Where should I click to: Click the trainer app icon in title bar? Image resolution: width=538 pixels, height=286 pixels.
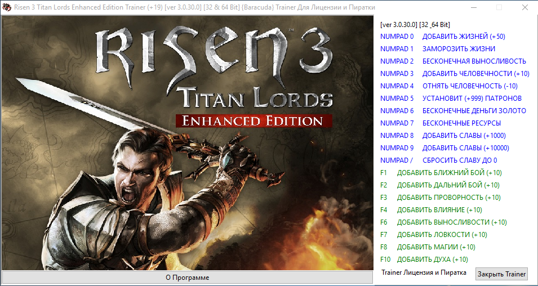tap(7, 7)
